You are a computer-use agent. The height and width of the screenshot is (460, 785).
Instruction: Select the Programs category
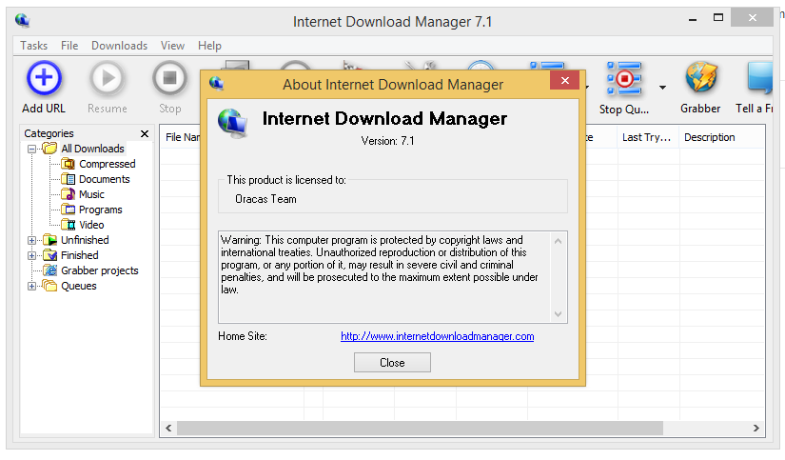pyautogui.click(x=101, y=210)
